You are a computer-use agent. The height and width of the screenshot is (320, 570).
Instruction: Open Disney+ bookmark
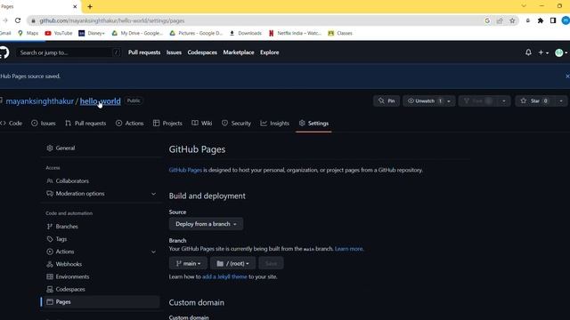(x=92, y=33)
